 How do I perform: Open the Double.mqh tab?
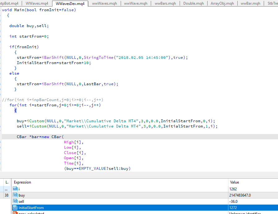[193, 3]
